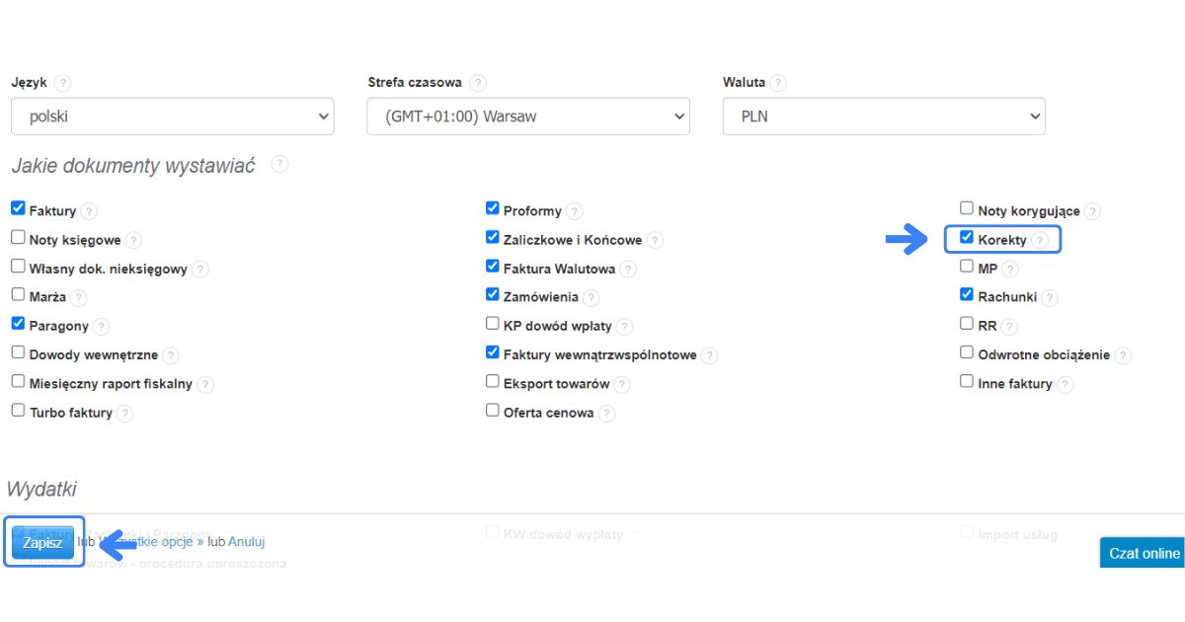Open the help icon next to Proformy
Screen dimensions: 1185x622
[x=575, y=211]
